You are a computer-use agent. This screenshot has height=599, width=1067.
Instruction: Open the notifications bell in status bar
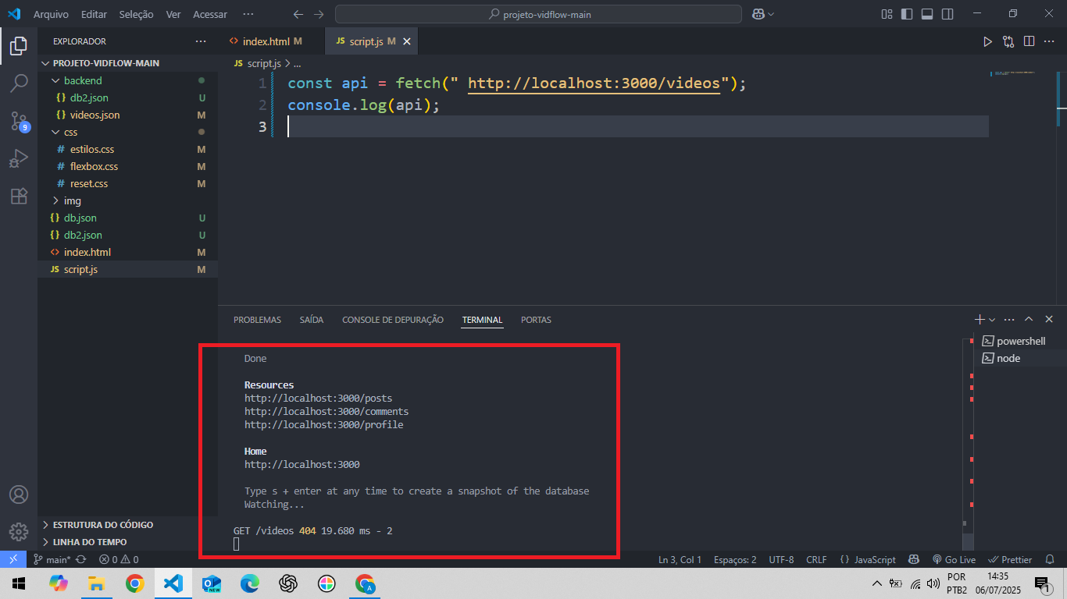[x=1051, y=559]
